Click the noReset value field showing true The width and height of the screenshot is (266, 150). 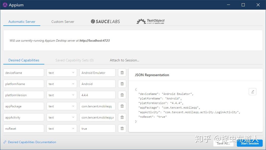(x=97, y=128)
